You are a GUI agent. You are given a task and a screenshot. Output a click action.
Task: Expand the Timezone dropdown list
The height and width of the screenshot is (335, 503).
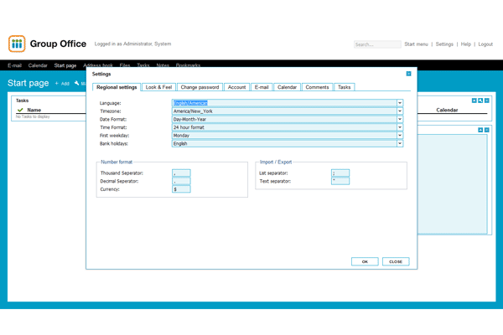[400, 111]
